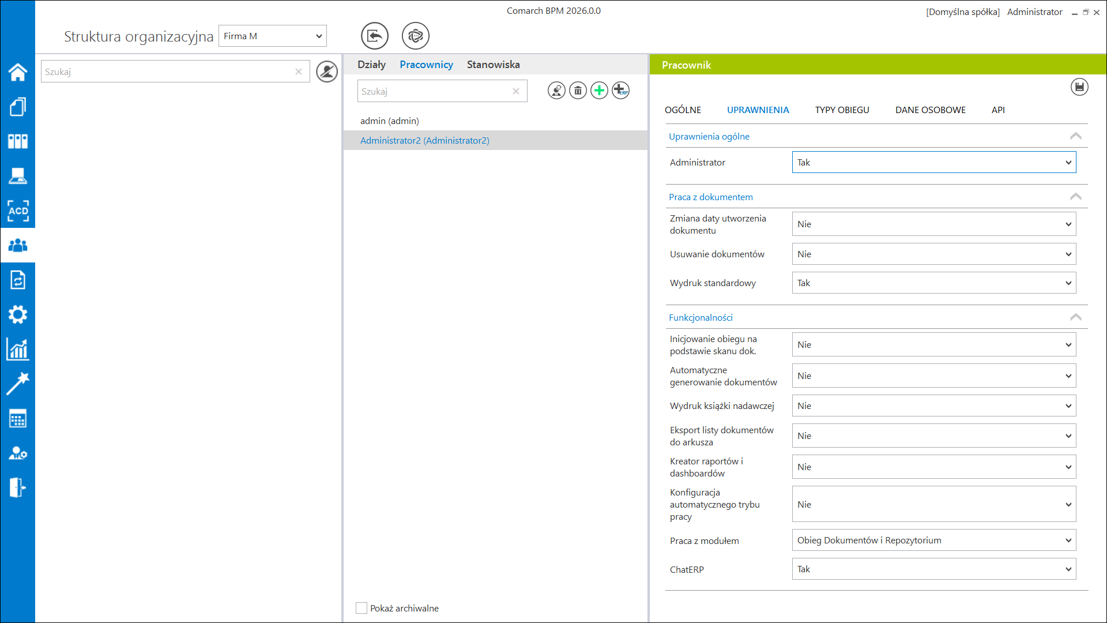
Task: Collapse the Funkcjonalności section
Action: 1075,317
